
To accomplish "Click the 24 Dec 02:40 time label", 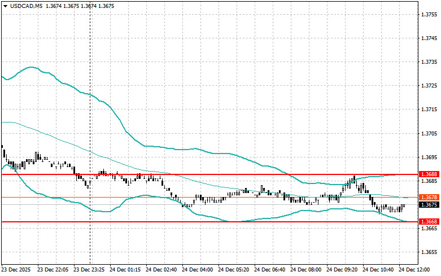I will click(161, 270).
